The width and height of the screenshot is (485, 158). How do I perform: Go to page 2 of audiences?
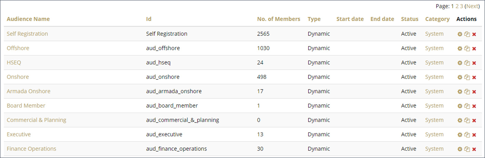pyautogui.click(x=457, y=6)
